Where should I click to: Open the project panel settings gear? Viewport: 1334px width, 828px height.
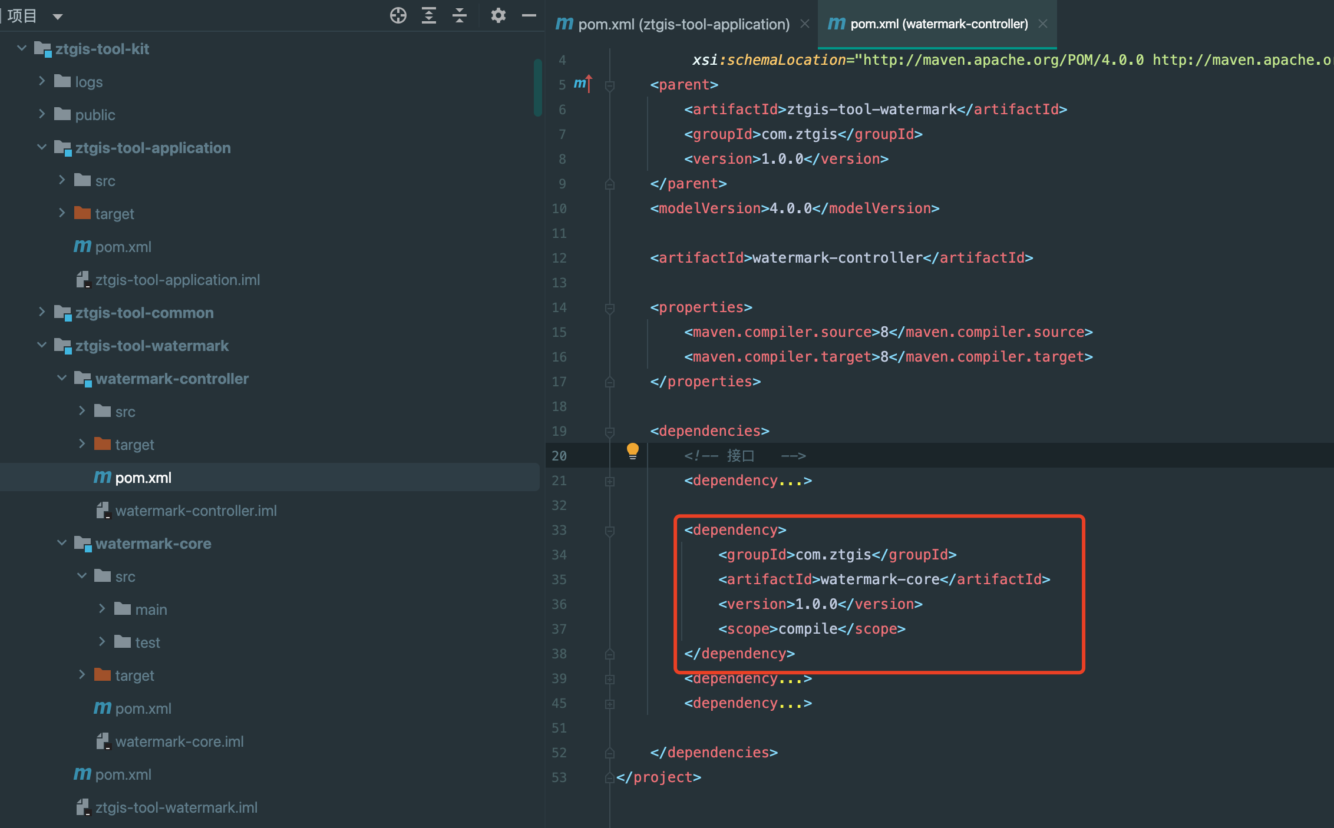(498, 16)
